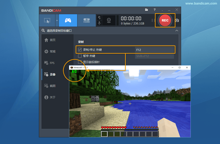Image resolution: width=220 pixels, height=144 pixels.
Task: Minimize the Minecraft window
Action: pos(172,67)
